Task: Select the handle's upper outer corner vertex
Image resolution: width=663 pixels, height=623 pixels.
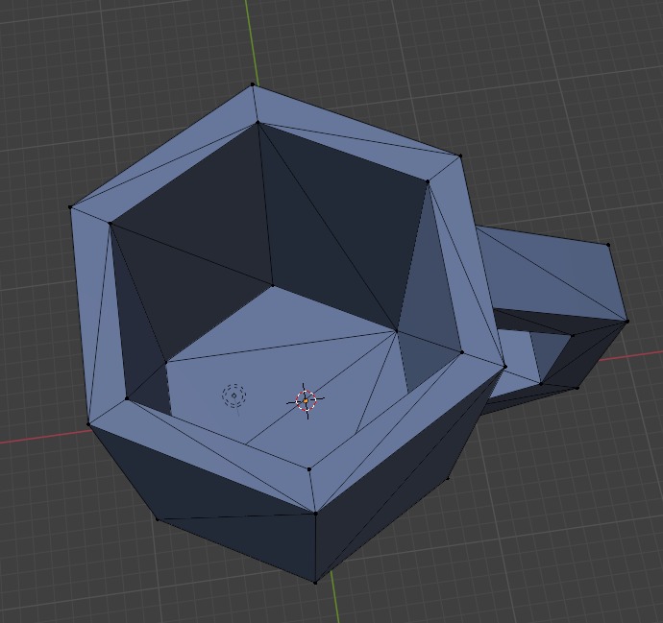Action: [x=608, y=245]
